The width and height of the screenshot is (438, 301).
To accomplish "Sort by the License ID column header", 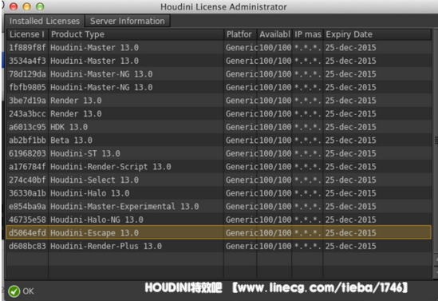I will coord(27,34).
